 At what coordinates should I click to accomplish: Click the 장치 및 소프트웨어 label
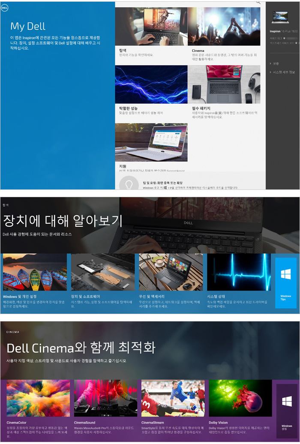(86, 297)
